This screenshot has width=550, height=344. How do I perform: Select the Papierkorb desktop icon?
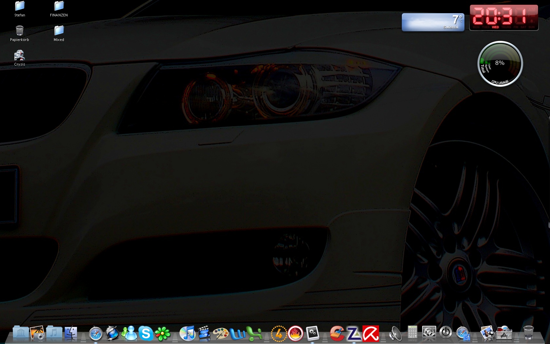coord(20,33)
